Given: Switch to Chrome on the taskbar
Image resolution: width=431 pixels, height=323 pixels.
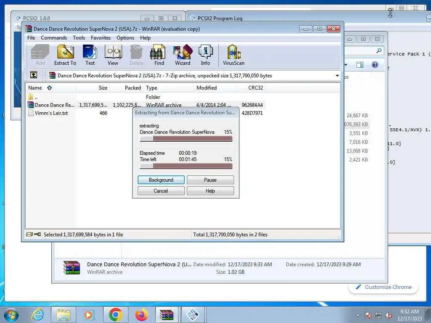Looking at the screenshot, I should pyautogui.click(x=115, y=315).
